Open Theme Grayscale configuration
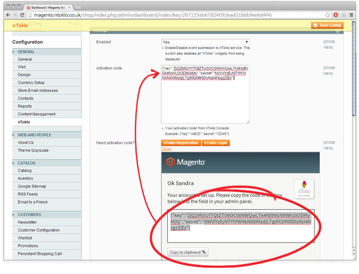The image size is (359, 274). coord(33,150)
